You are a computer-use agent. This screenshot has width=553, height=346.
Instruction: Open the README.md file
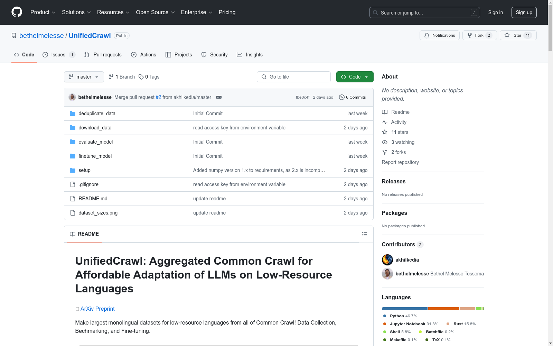coord(93,199)
